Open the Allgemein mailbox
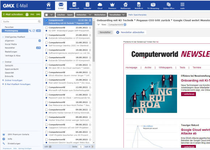This screenshot has width=210, height=150. [9, 40]
